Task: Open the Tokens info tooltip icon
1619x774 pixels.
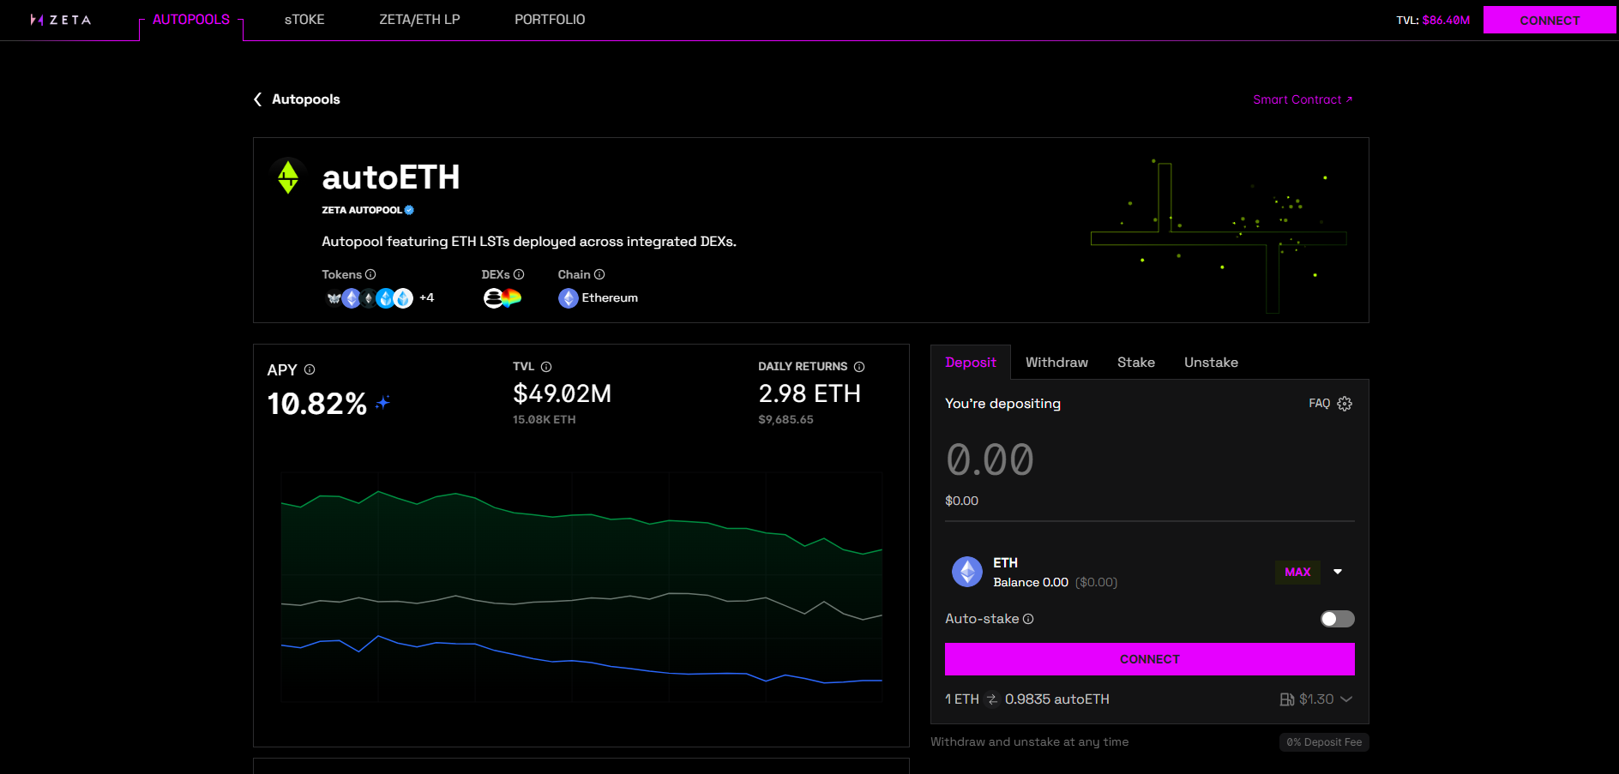Action: 370,274
